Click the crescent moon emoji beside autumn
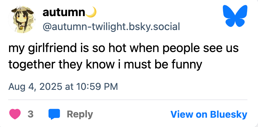This screenshot has width=258, height=127. pyautogui.click(x=91, y=12)
